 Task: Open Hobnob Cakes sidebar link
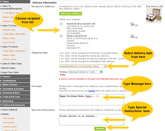pos(9,30)
